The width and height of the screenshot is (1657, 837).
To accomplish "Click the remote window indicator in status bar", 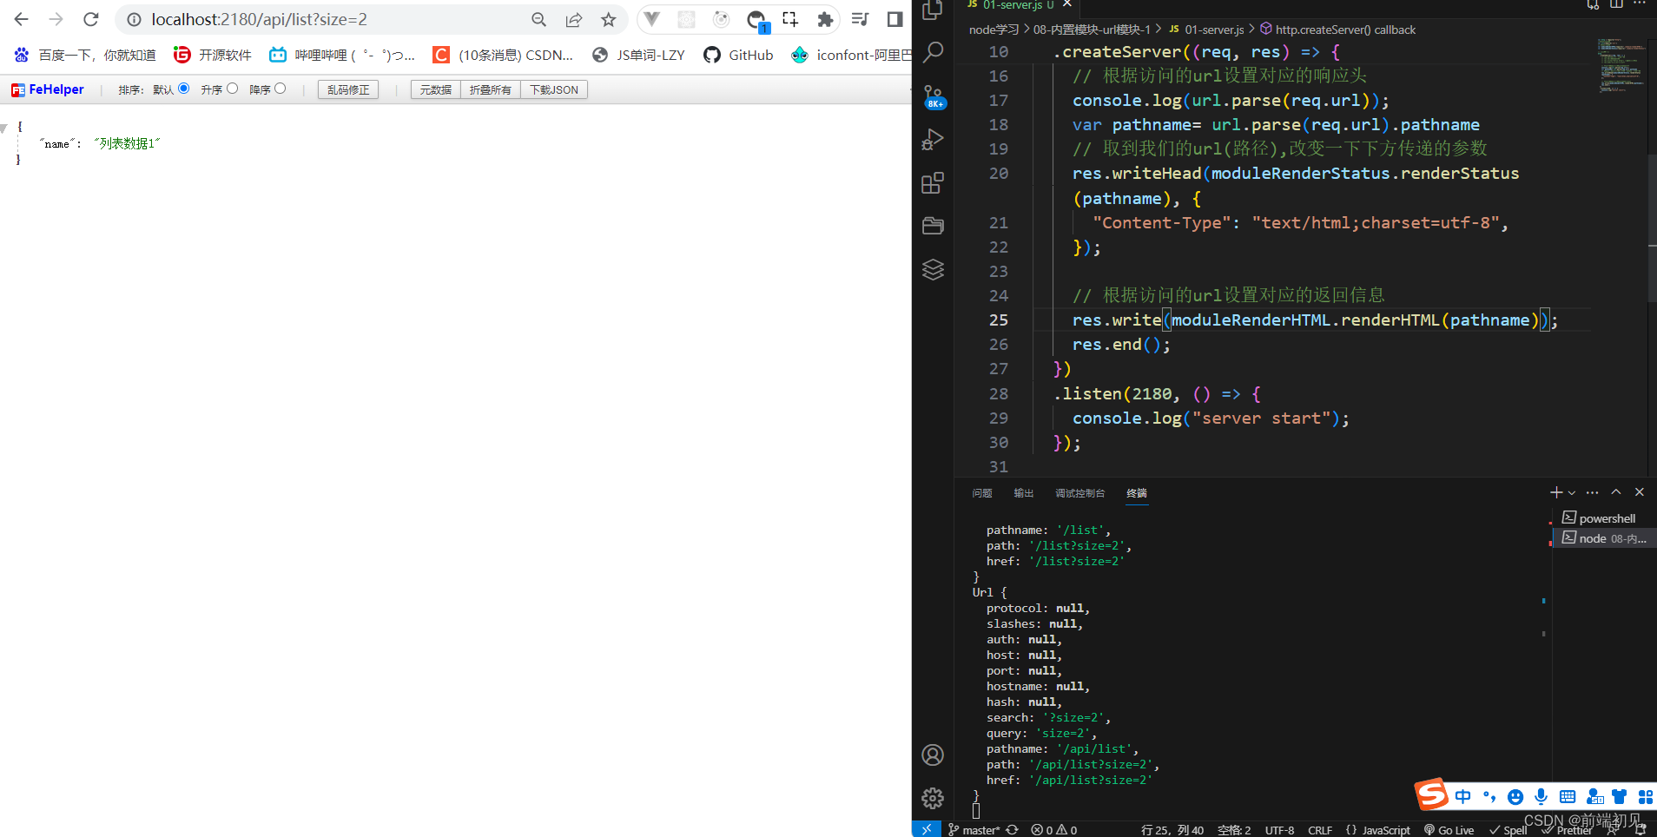I will pos(927,829).
